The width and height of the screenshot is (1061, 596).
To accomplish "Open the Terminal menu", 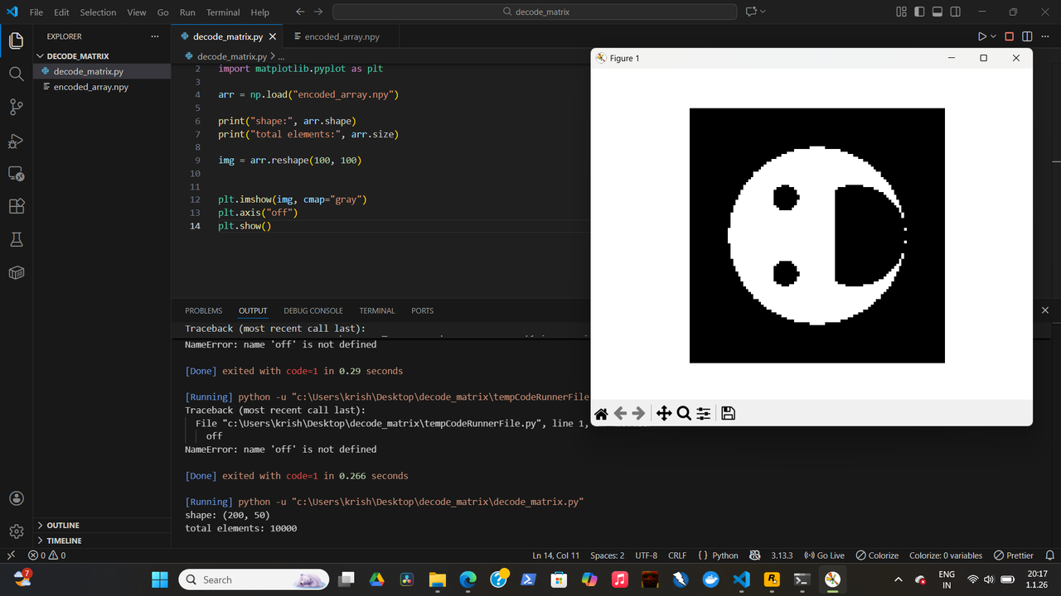I will 223,12.
